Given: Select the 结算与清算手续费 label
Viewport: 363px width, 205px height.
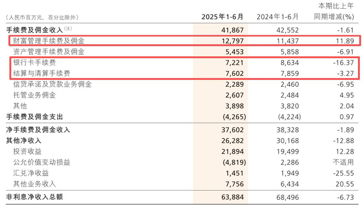Looking at the screenshot, I should (x=41, y=73).
